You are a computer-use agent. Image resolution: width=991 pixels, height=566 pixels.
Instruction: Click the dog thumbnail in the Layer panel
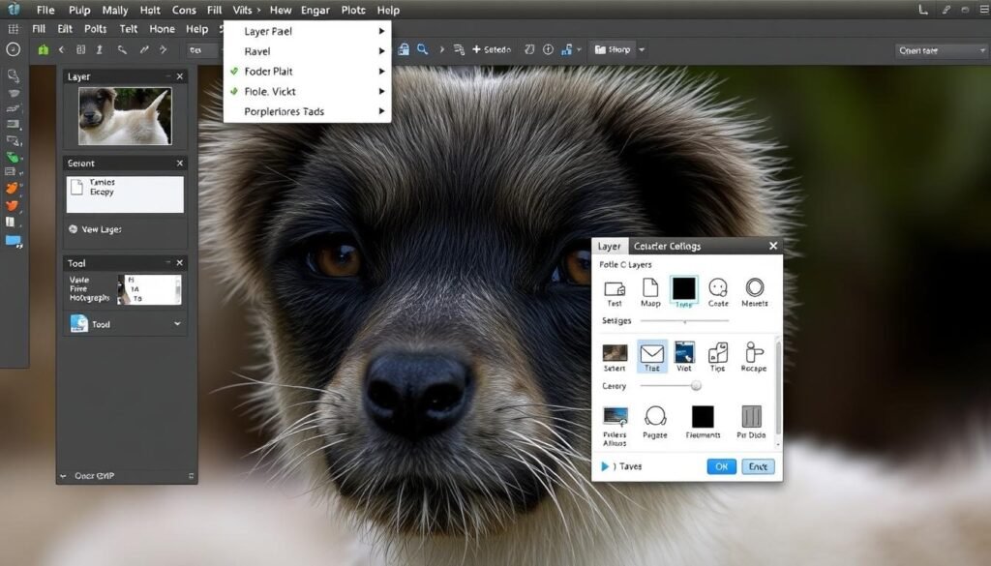coord(125,116)
